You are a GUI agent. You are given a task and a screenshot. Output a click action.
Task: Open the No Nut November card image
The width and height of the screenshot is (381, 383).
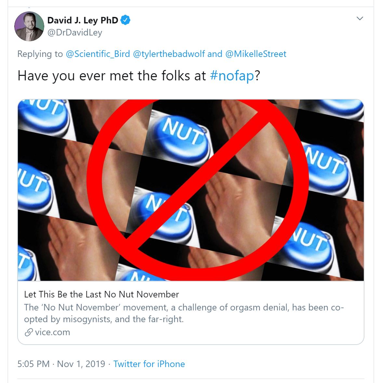(x=190, y=190)
